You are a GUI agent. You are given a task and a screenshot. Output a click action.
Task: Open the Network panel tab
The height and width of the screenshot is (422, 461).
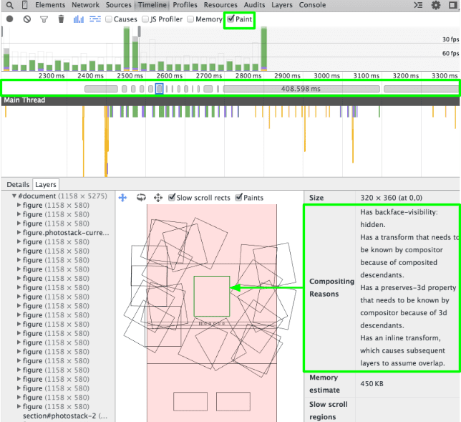click(85, 5)
